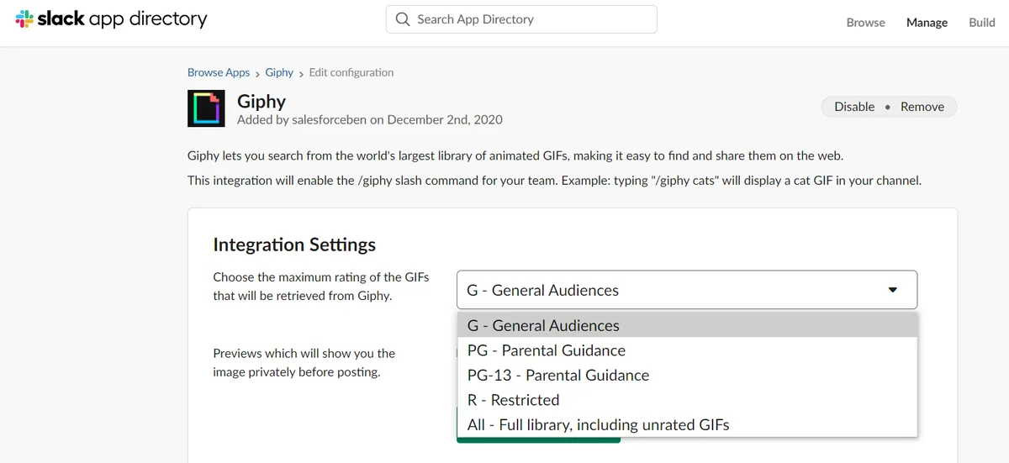Choose G - General Audiences option
Screen dimensions: 1009x463
[687, 325]
